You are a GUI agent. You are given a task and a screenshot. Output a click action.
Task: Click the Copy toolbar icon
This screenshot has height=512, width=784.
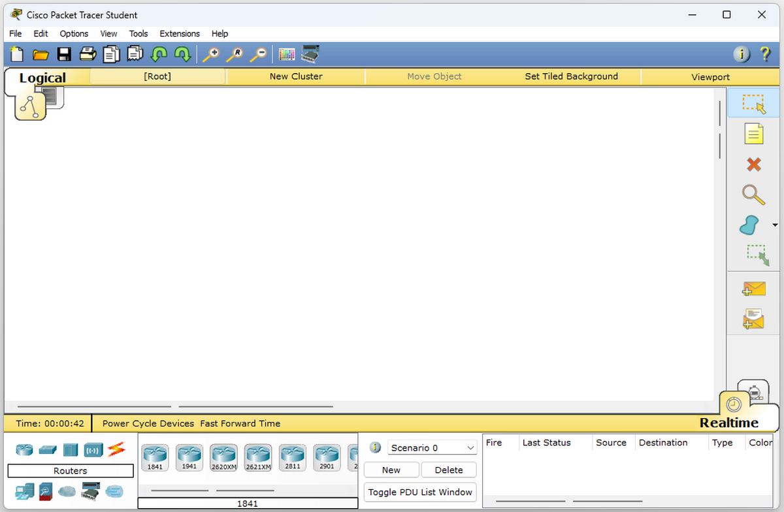click(x=112, y=54)
